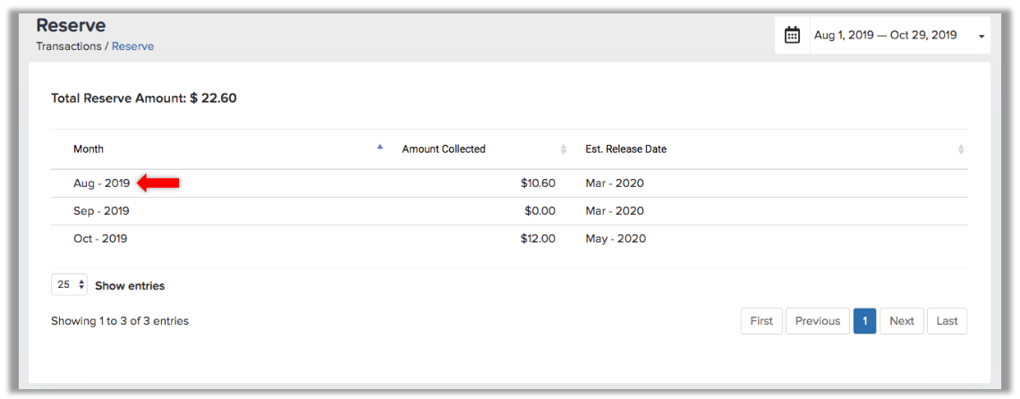1020x399 pixels.
Task: Go to the First page
Action: [x=761, y=321]
